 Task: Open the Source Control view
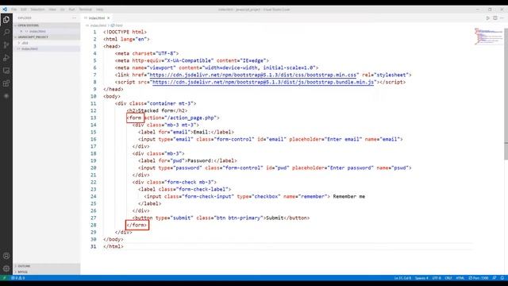click(6, 45)
